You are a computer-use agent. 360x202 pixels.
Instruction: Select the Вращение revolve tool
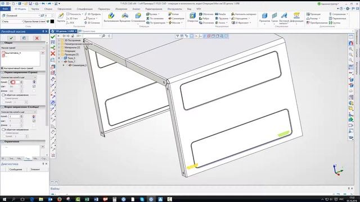tap(125, 17)
